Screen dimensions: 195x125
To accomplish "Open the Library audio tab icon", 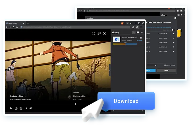I will pos(142,32).
